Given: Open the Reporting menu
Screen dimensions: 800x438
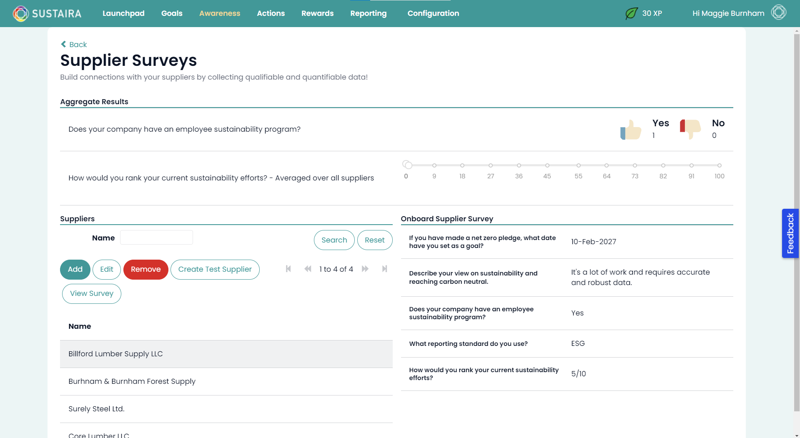Looking at the screenshot, I should tap(369, 13).
